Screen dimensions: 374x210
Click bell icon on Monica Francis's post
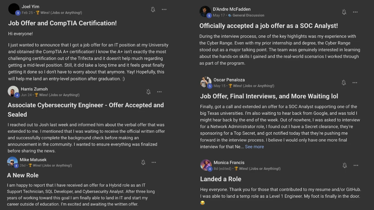pos(344,165)
